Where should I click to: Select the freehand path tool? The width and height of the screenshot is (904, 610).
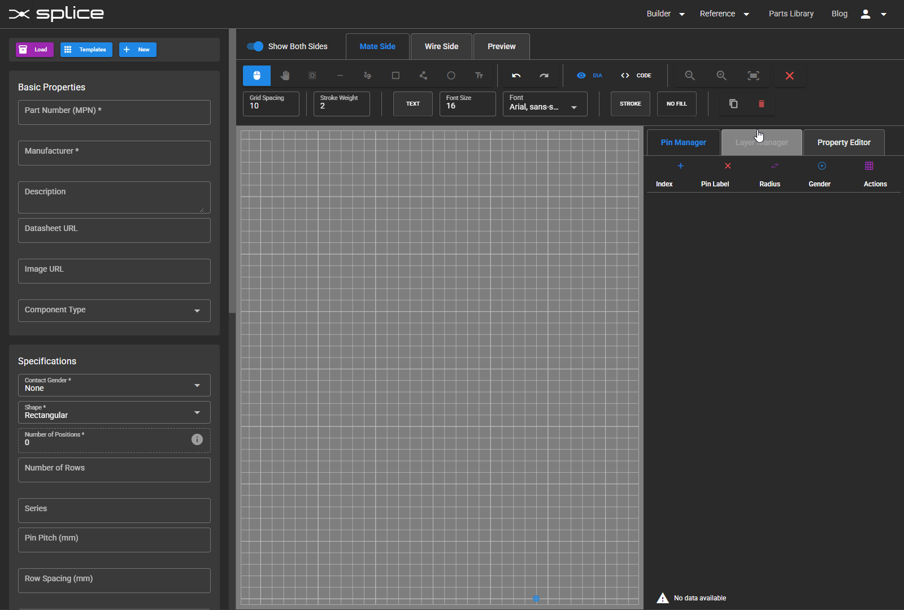[367, 75]
